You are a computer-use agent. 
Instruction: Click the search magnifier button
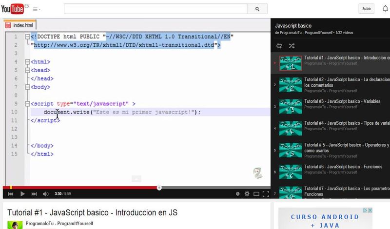(x=257, y=9)
